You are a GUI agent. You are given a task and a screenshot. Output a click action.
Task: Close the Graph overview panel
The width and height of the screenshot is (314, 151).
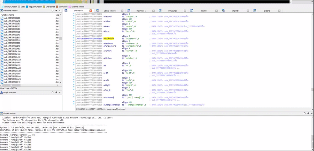(60, 92)
